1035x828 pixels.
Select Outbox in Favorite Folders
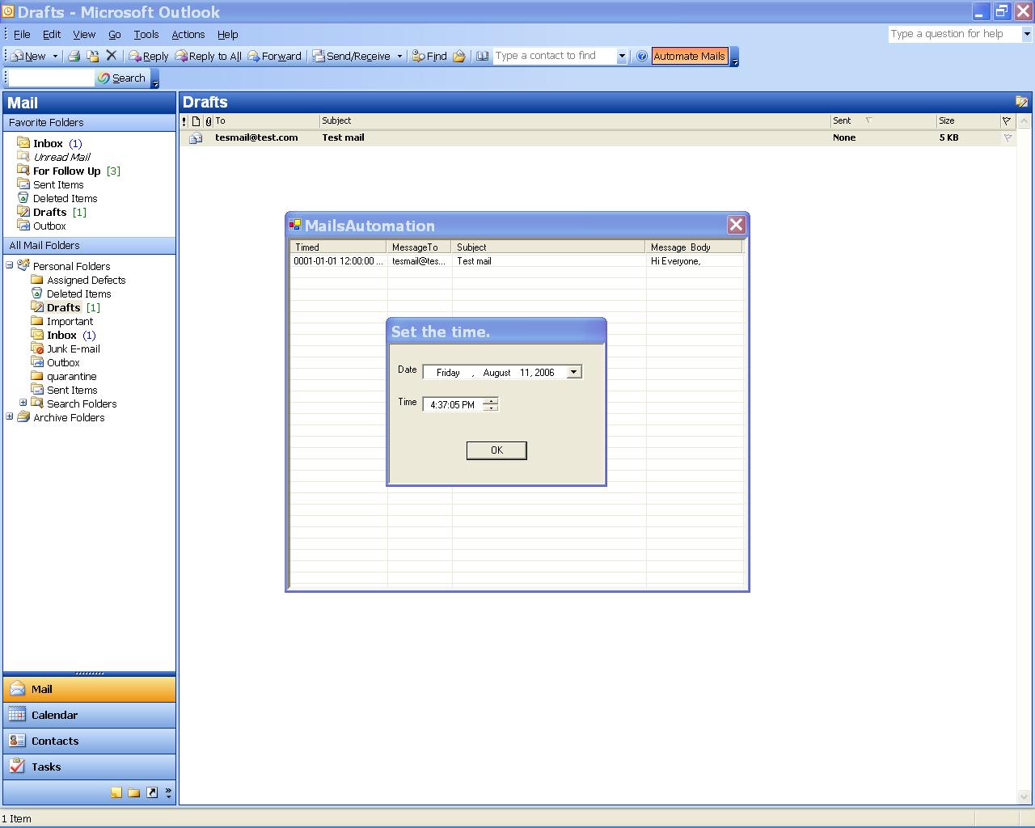[49, 226]
